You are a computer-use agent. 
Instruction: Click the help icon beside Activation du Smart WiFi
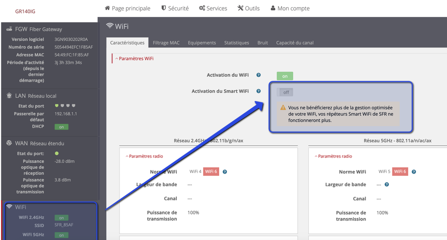259,91
